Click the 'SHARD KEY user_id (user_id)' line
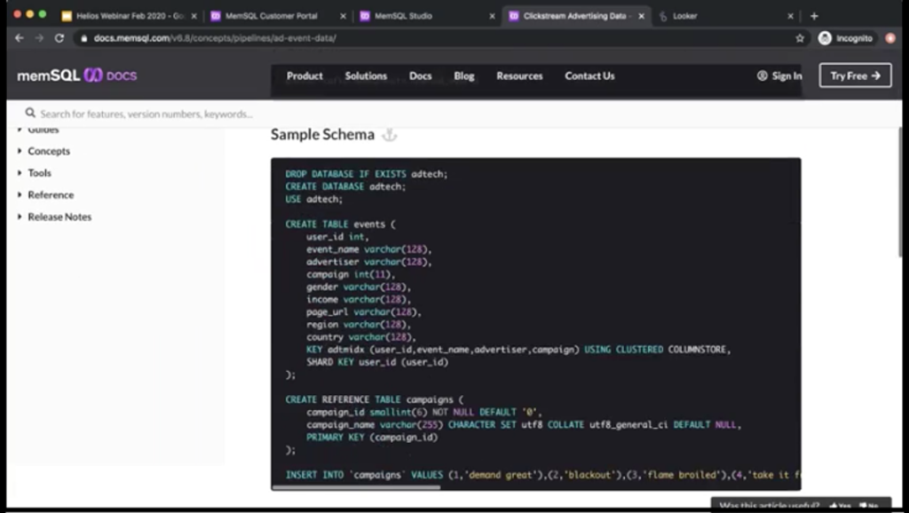 377,362
